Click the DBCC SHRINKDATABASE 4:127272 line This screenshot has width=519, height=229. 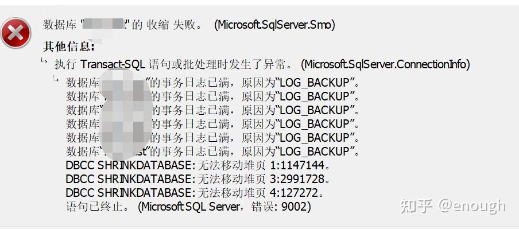[x=195, y=193]
